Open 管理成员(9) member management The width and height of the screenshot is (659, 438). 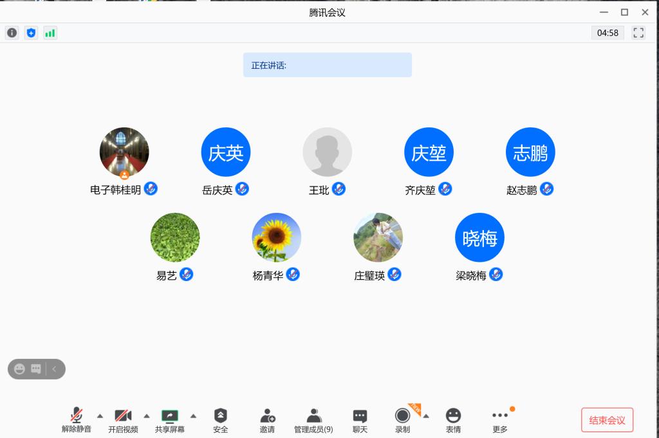point(313,421)
